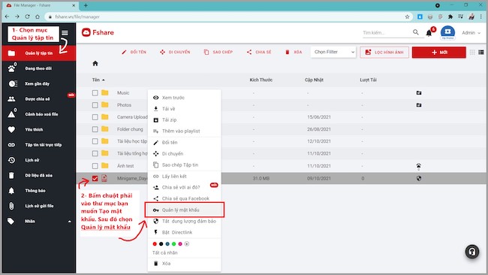The image size is (488, 275).
Task: Choose Chia sẻ qua Facebook
Action: pos(184,198)
